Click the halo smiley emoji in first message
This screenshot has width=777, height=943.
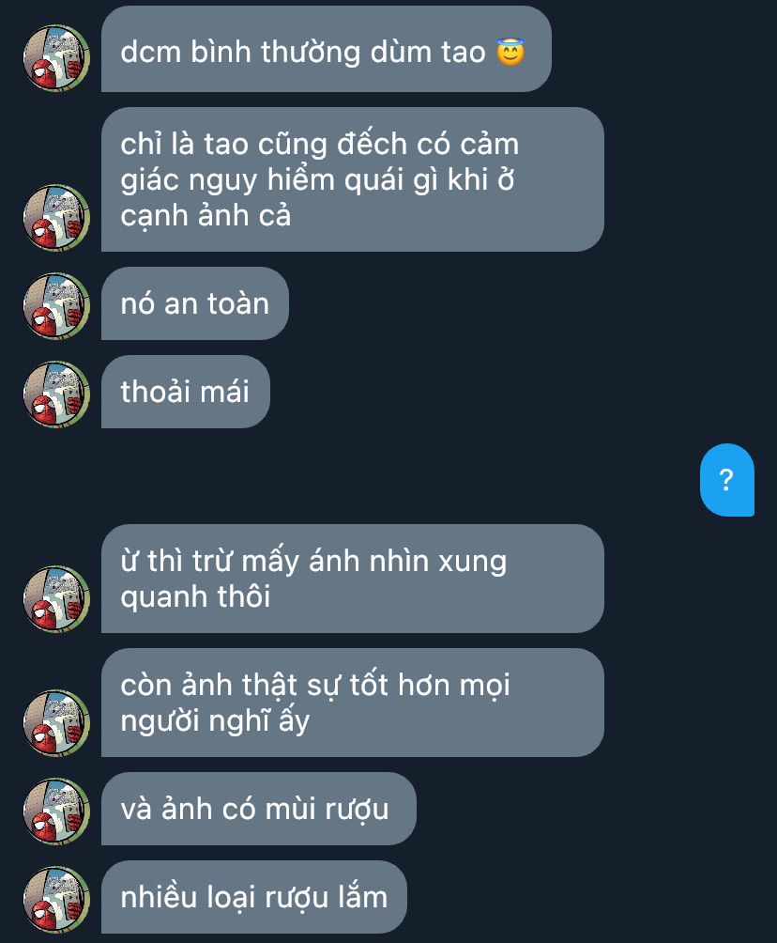point(510,52)
